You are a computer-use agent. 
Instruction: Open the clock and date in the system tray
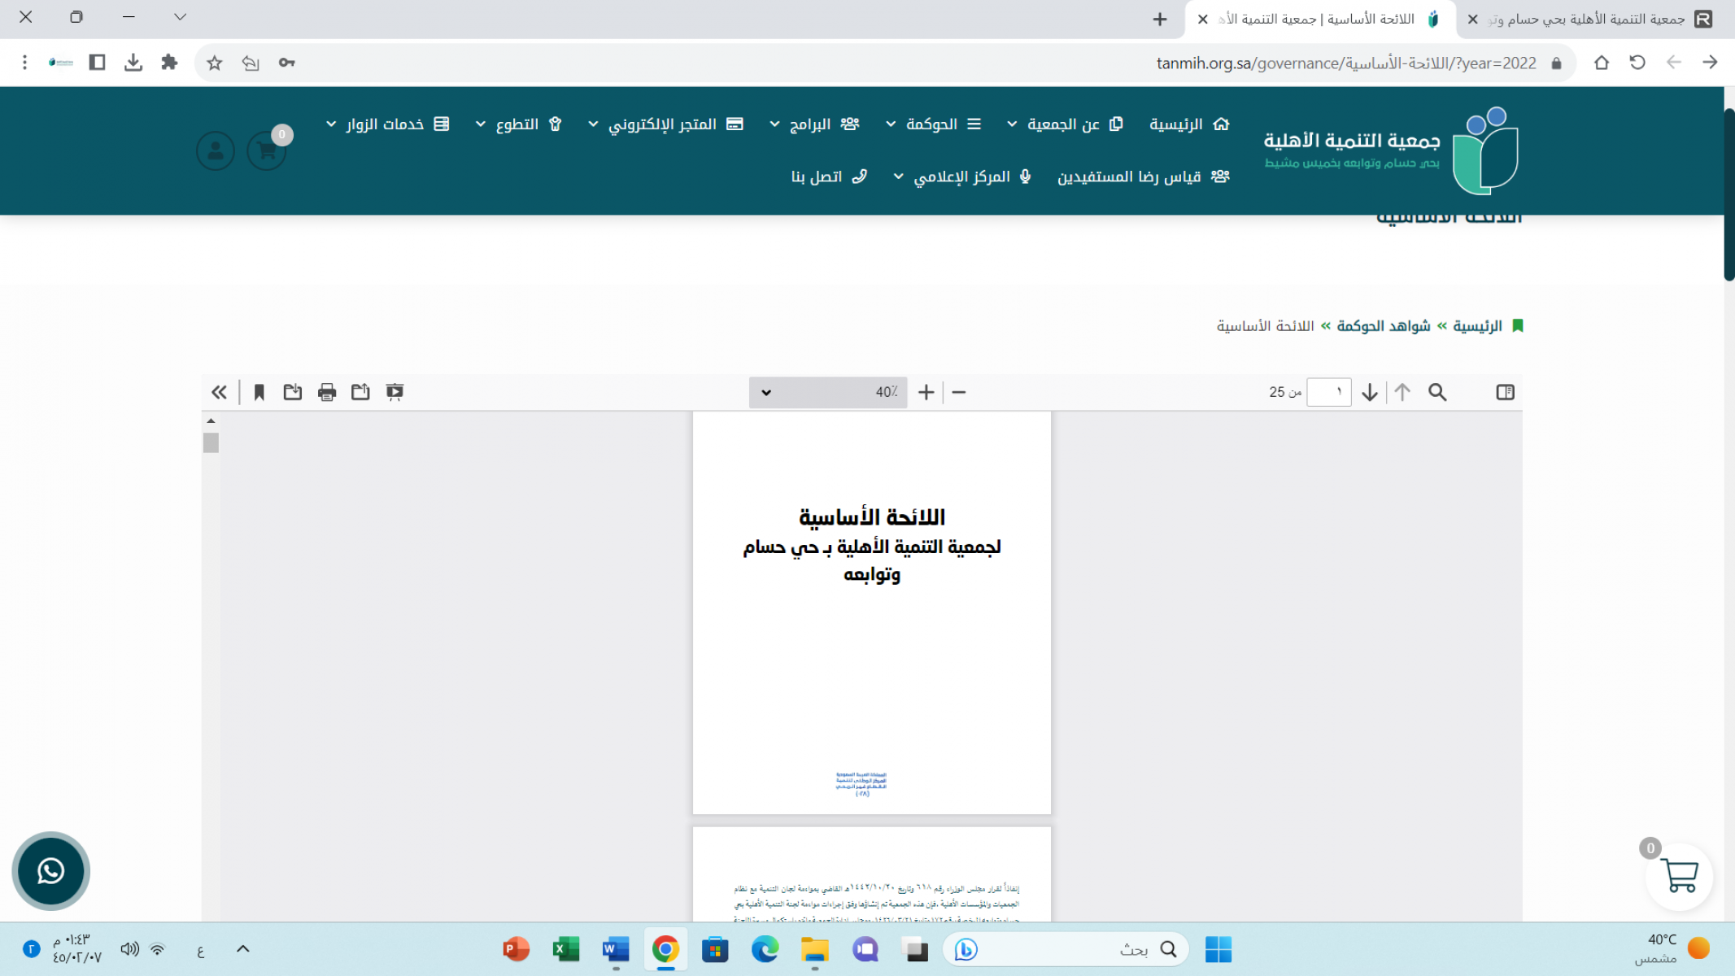pos(77,949)
